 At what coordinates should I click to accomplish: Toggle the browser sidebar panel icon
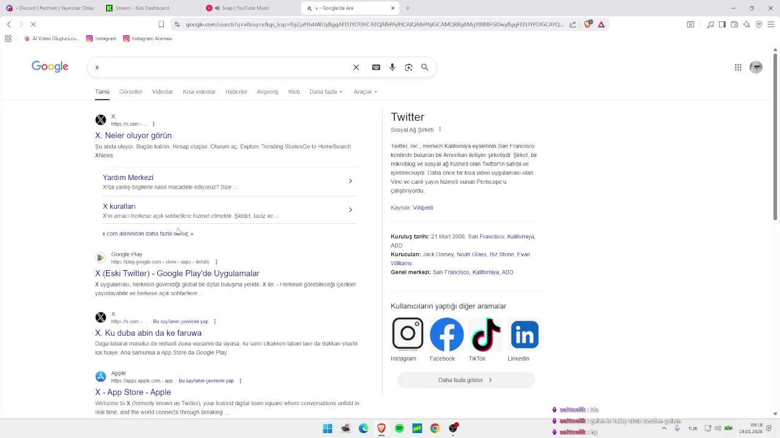[722, 24]
